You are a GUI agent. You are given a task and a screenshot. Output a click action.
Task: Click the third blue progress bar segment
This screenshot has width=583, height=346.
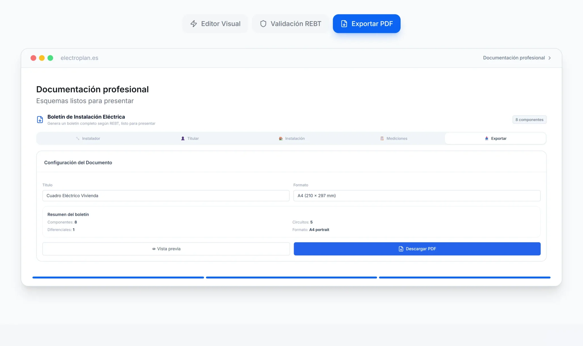(465, 277)
